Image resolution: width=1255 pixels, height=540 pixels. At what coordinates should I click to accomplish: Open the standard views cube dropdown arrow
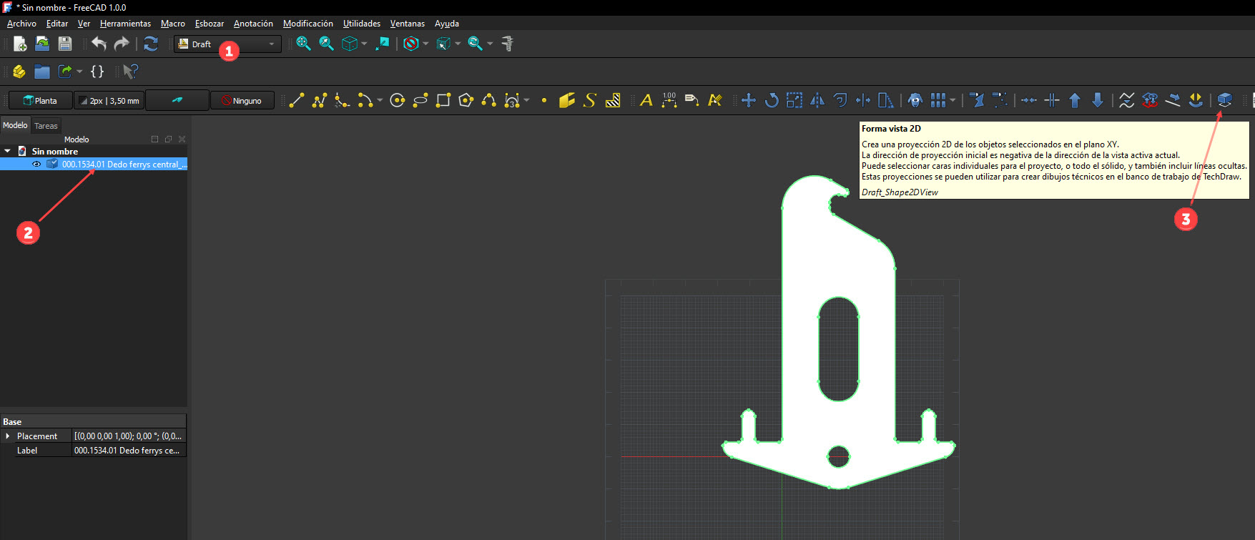(364, 44)
